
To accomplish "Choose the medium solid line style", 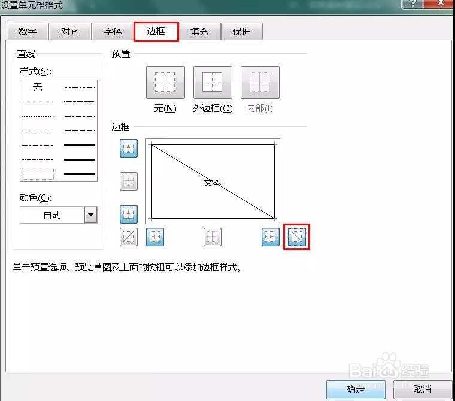I will [x=80, y=144].
